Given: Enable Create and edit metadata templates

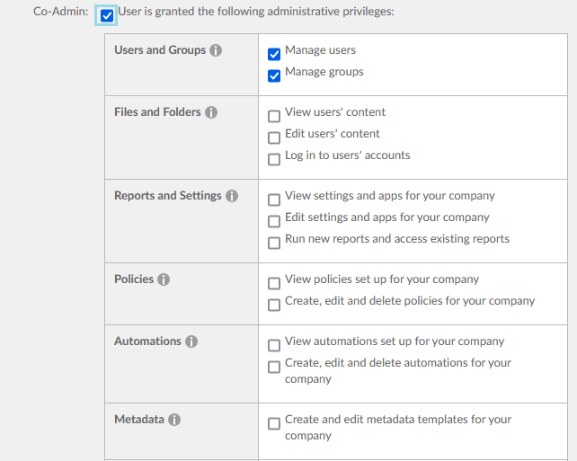Looking at the screenshot, I should click(274, 423).
